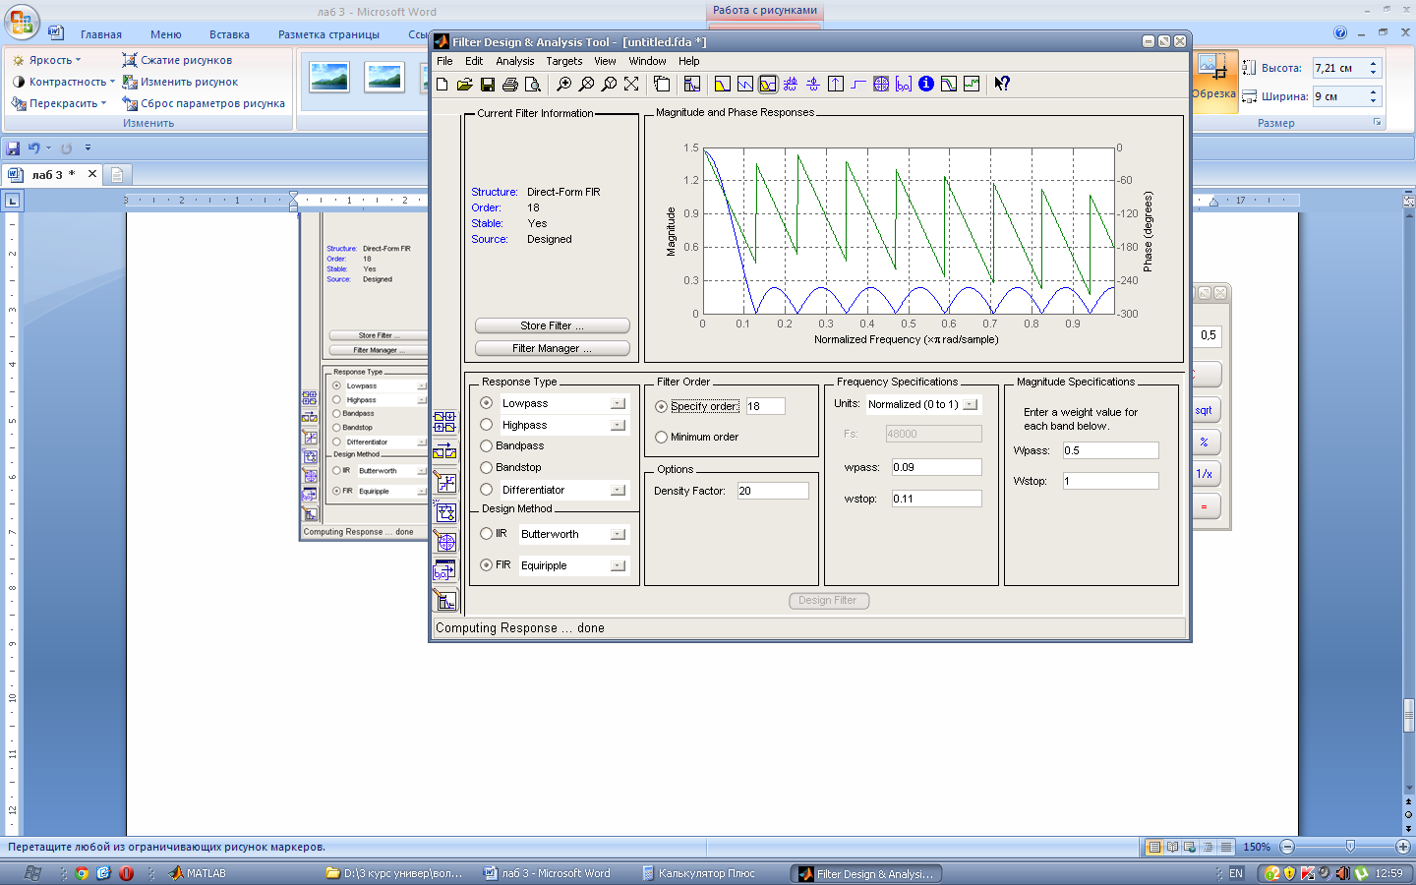
Task: Click the New Session icon in the FDATool toolbar
Action: click(442, 85)
